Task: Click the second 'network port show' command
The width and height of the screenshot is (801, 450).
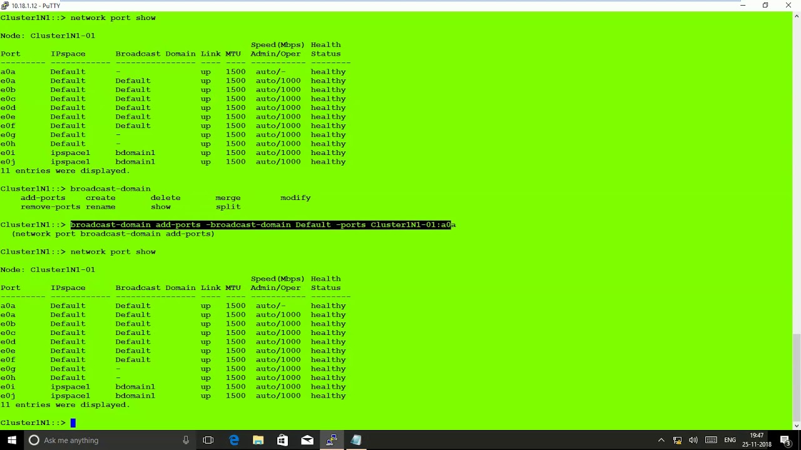Action: pos(113,252)
